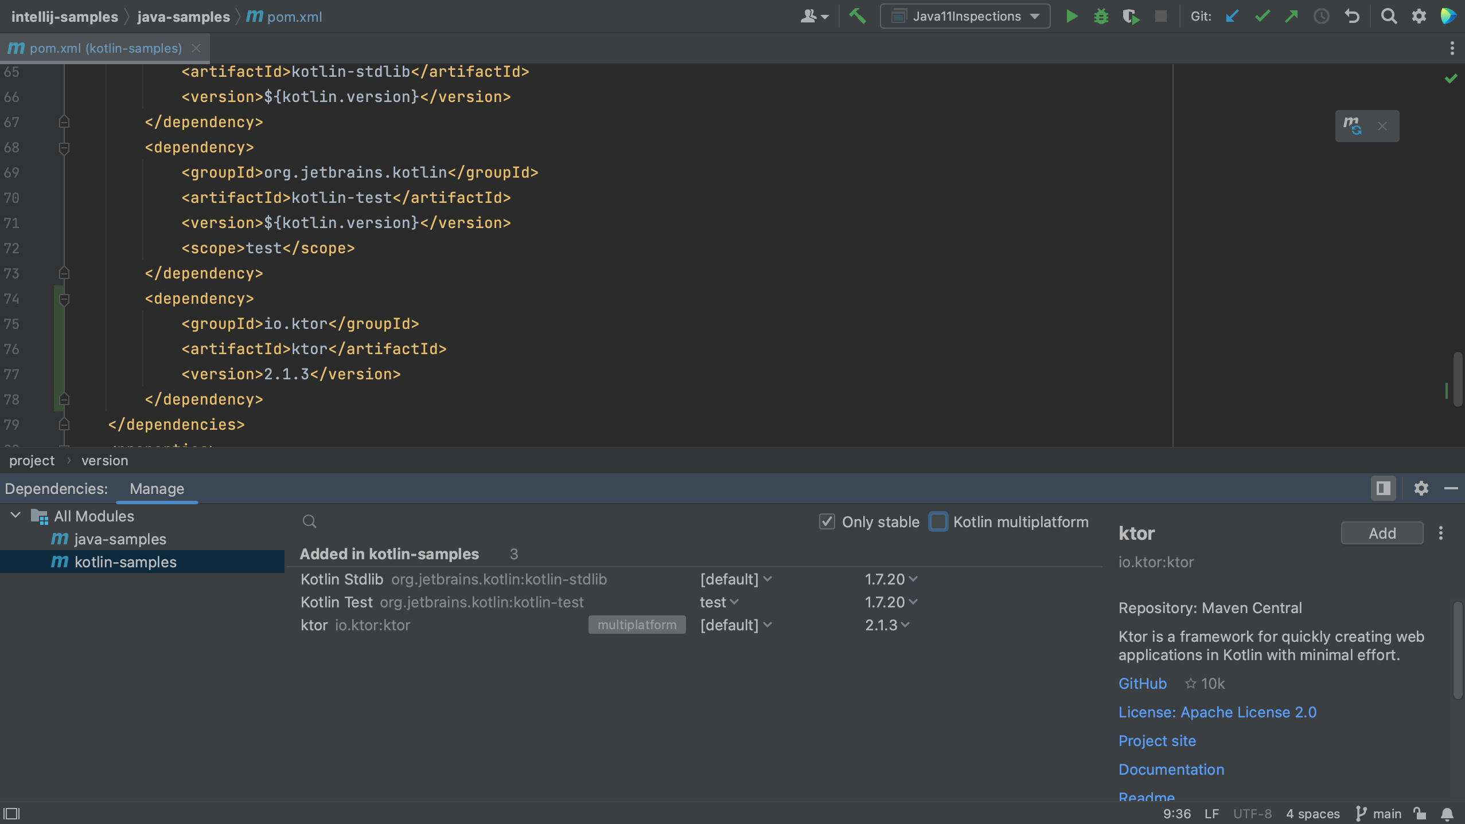The image size is (1465, 824).
Task: Open Search Everywhere magnifier icon
Action: [x=1388, y=16]
